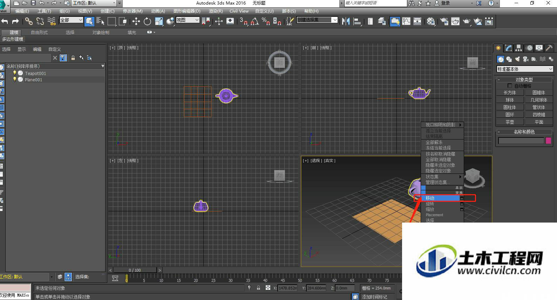Open Schematic View
Screen dimensions: 557x300
click(417, 21)
